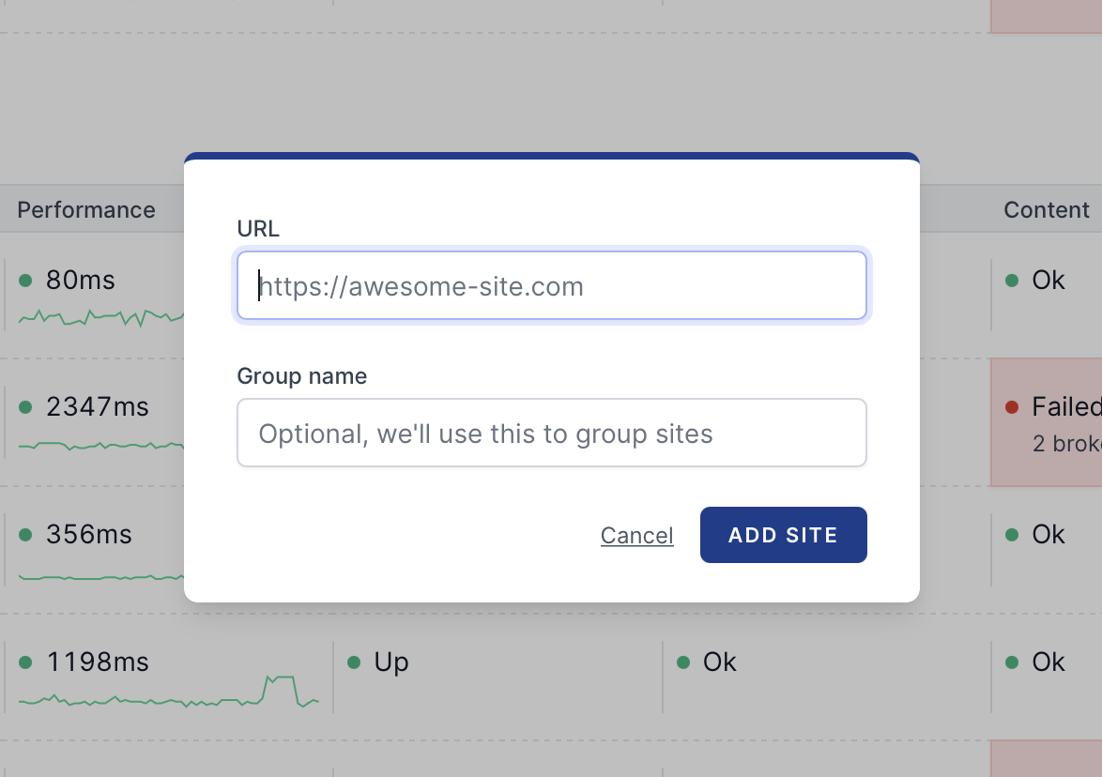Open the 1198ms performance sparkline chart
1102x777 pixels.
pyautogui.click(x=169, y=692)
